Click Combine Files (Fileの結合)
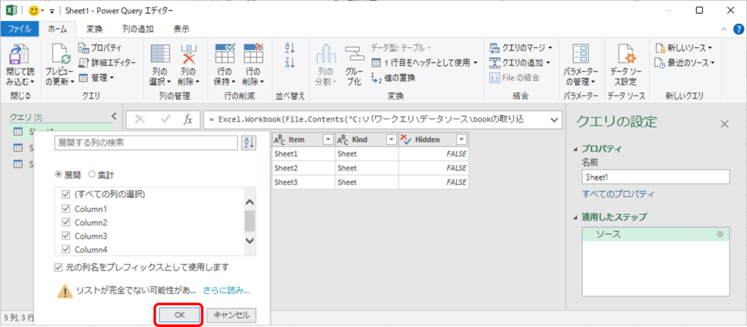This screenshot has height=327, width=747. [x=514, y=77]
